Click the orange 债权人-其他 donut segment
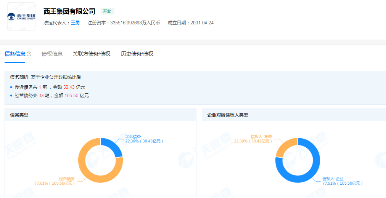This screenshot has height=198, width=386. coord(284,147)
